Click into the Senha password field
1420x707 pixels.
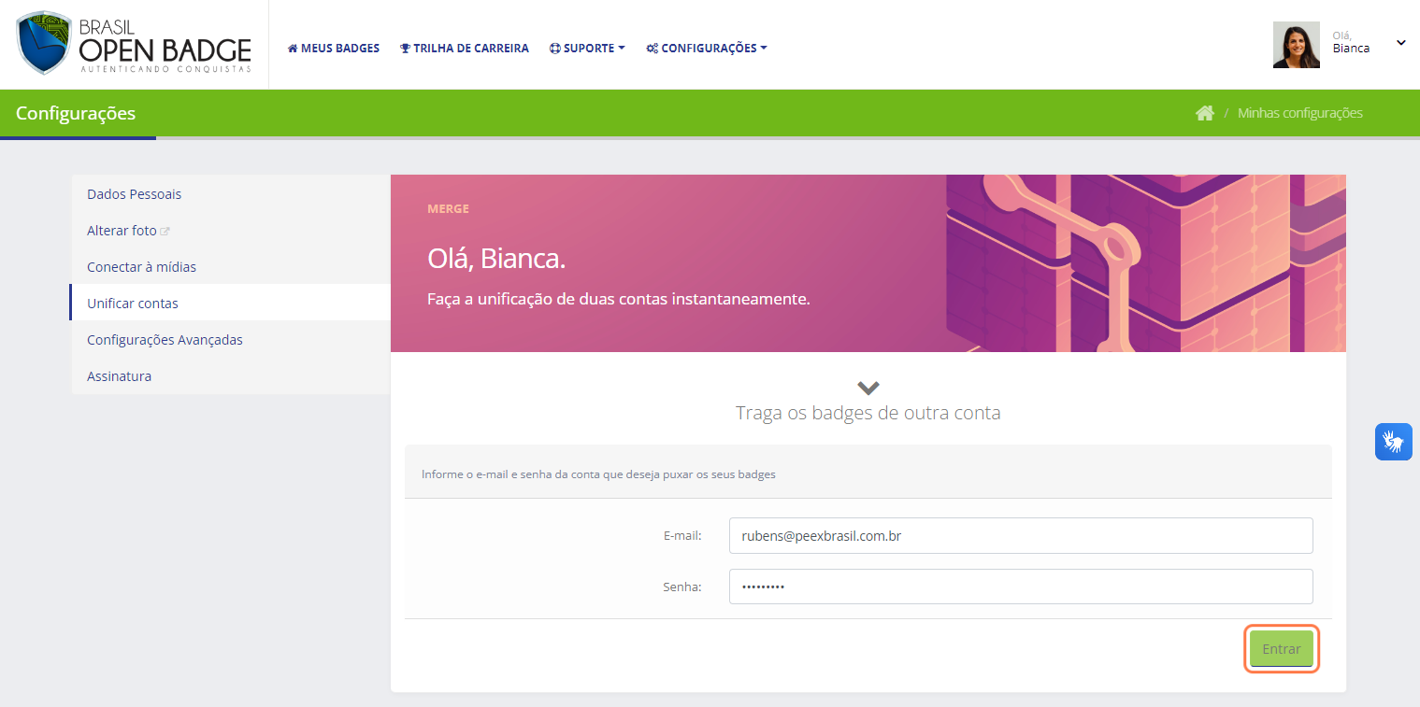1021,587
